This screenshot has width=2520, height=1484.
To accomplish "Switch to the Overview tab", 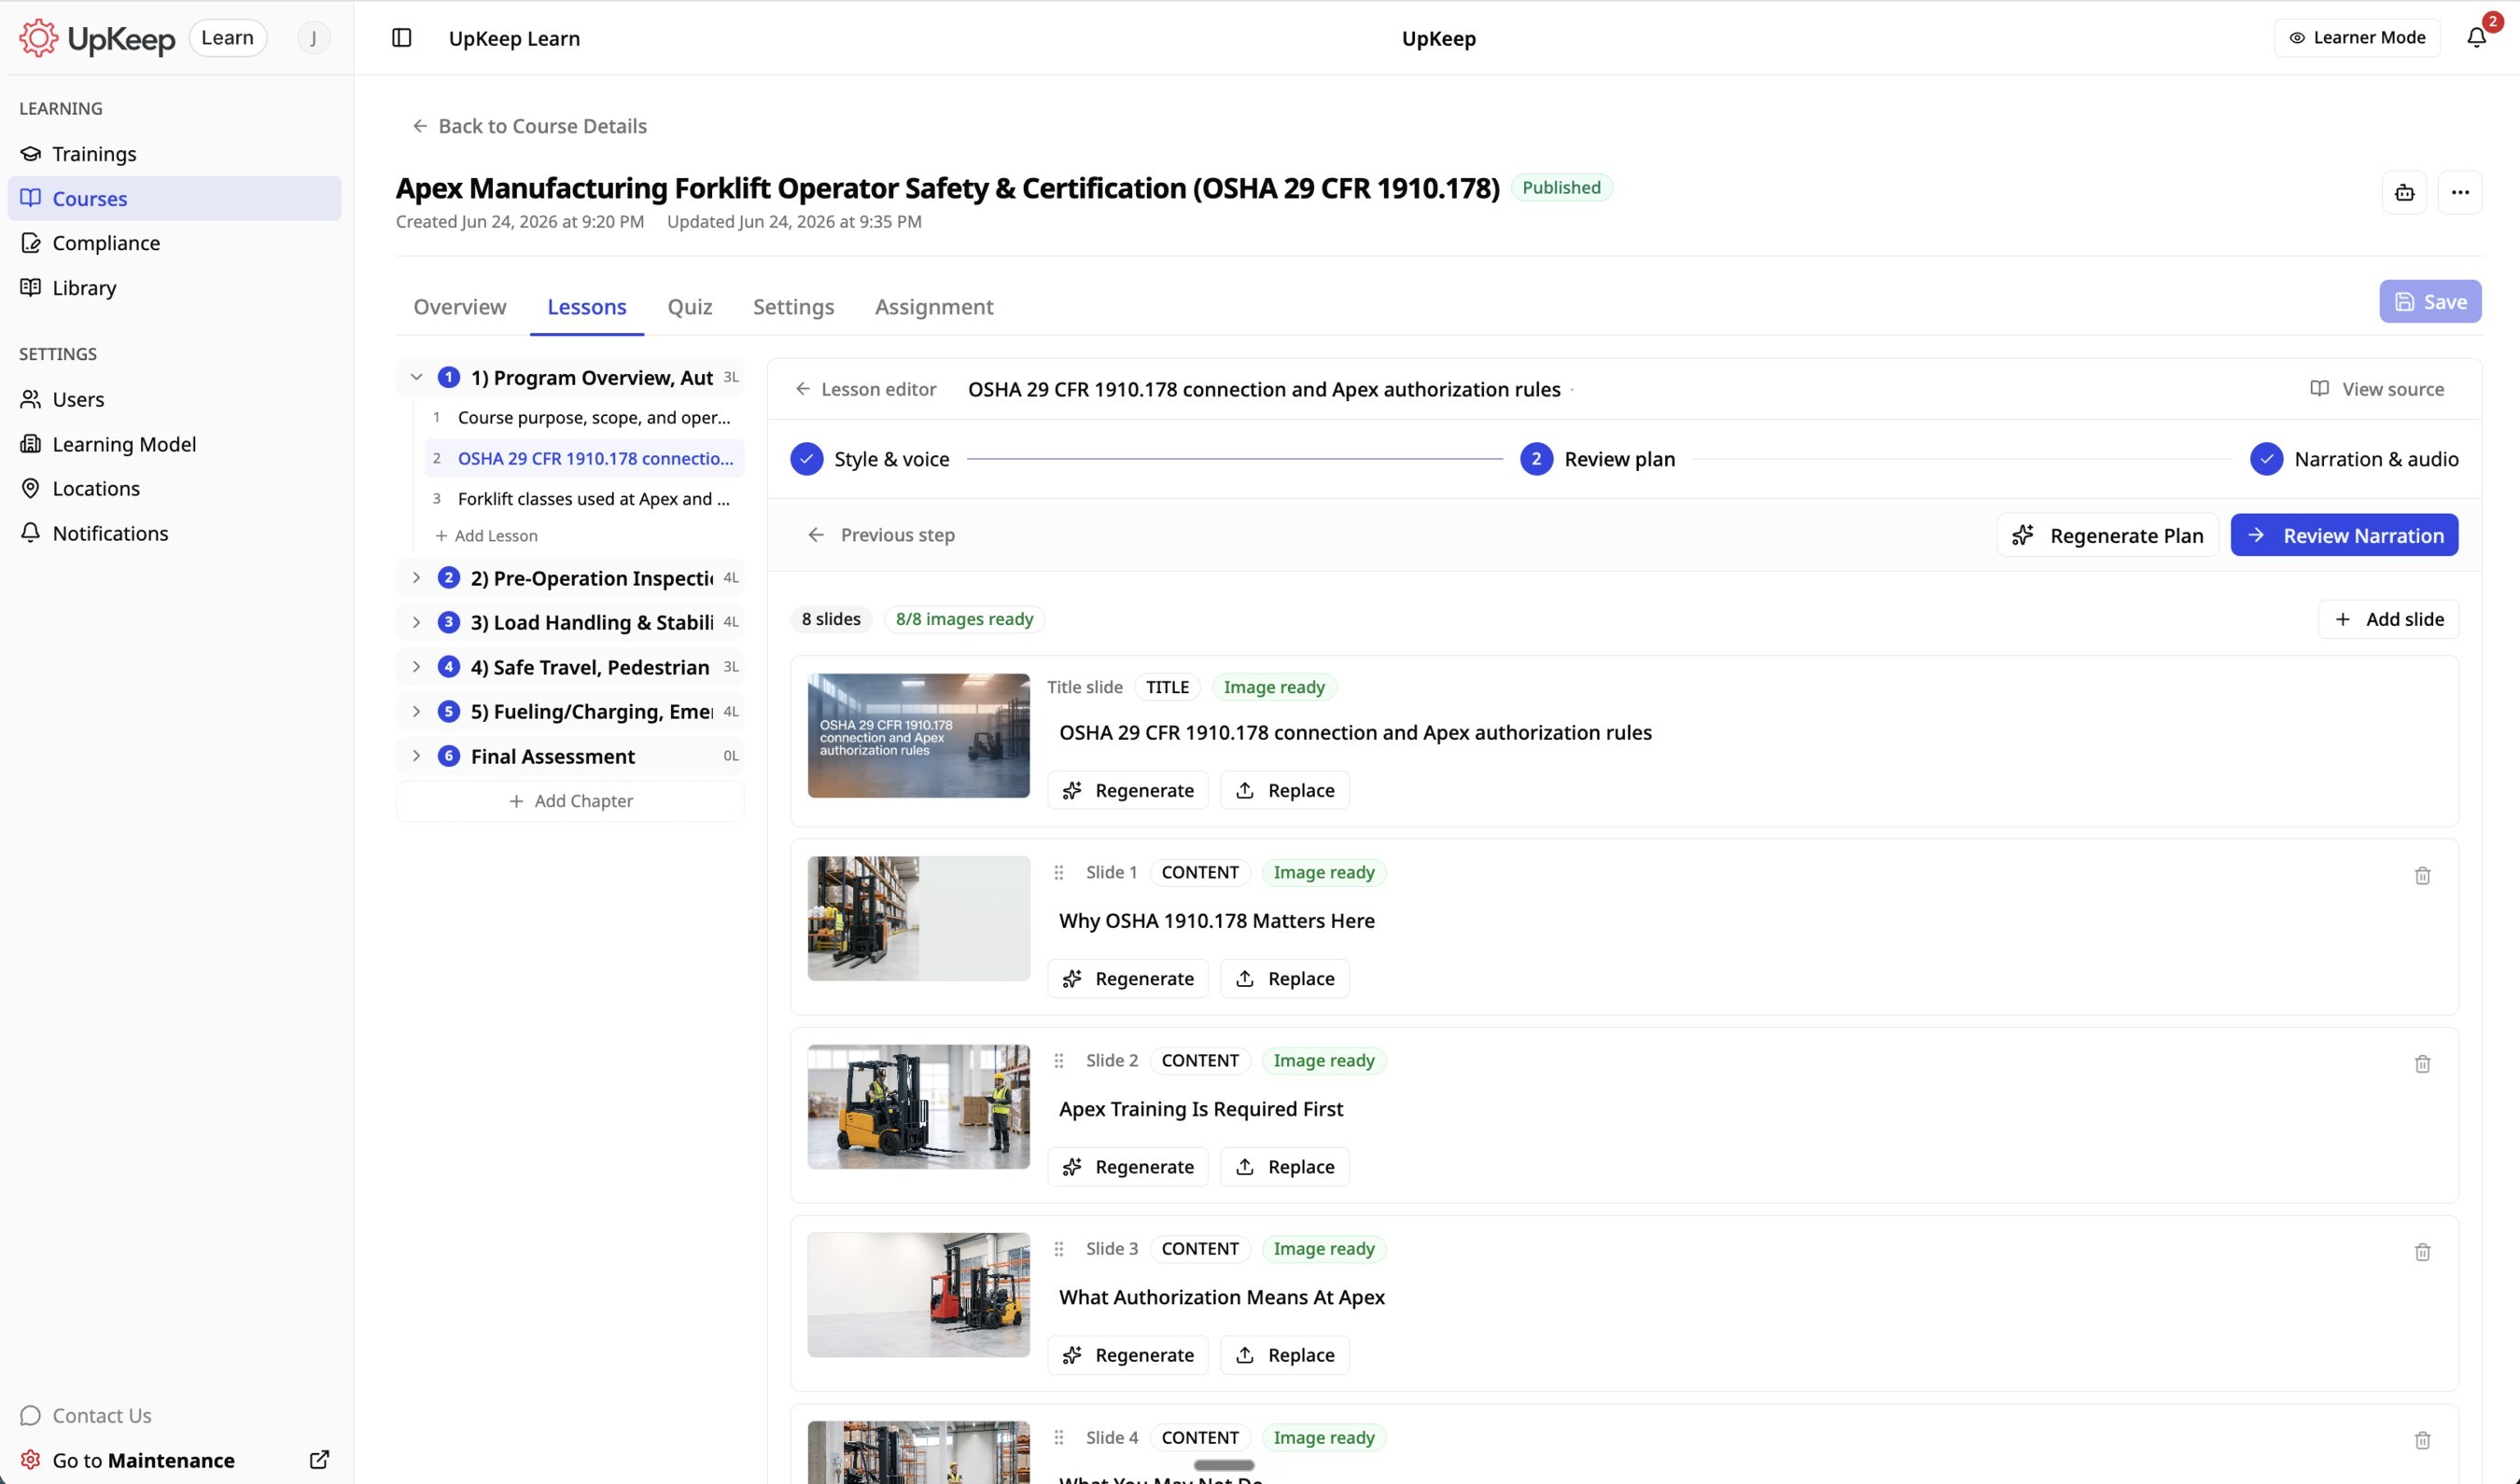I will pyautogui.click(x=460, y=307).
